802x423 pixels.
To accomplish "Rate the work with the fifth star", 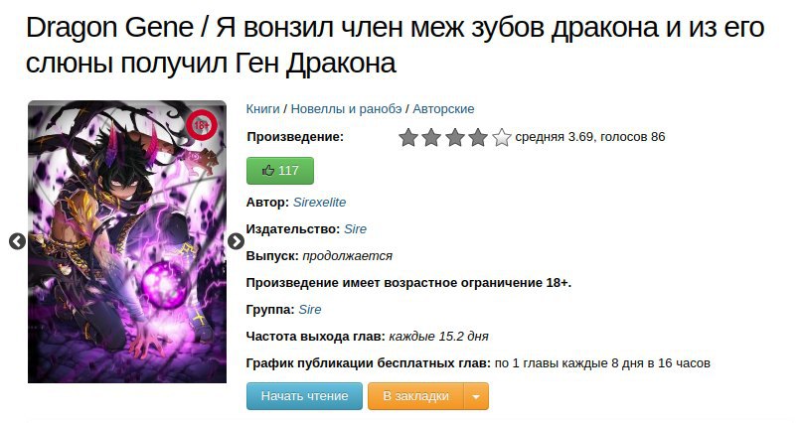I will click(x=501, y=137).
